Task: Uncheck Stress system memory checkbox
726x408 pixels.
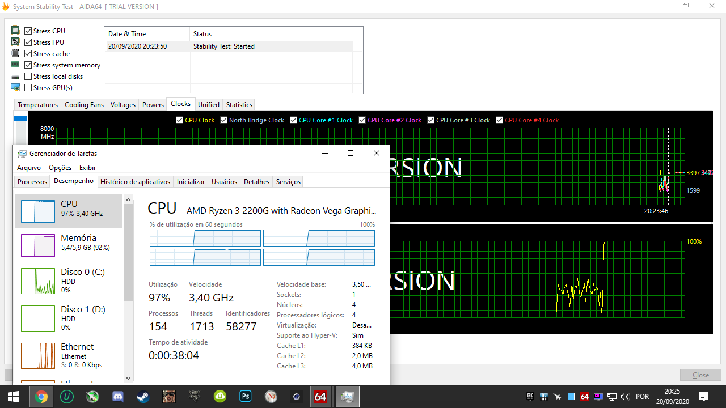Action: [x=28, y=65]
